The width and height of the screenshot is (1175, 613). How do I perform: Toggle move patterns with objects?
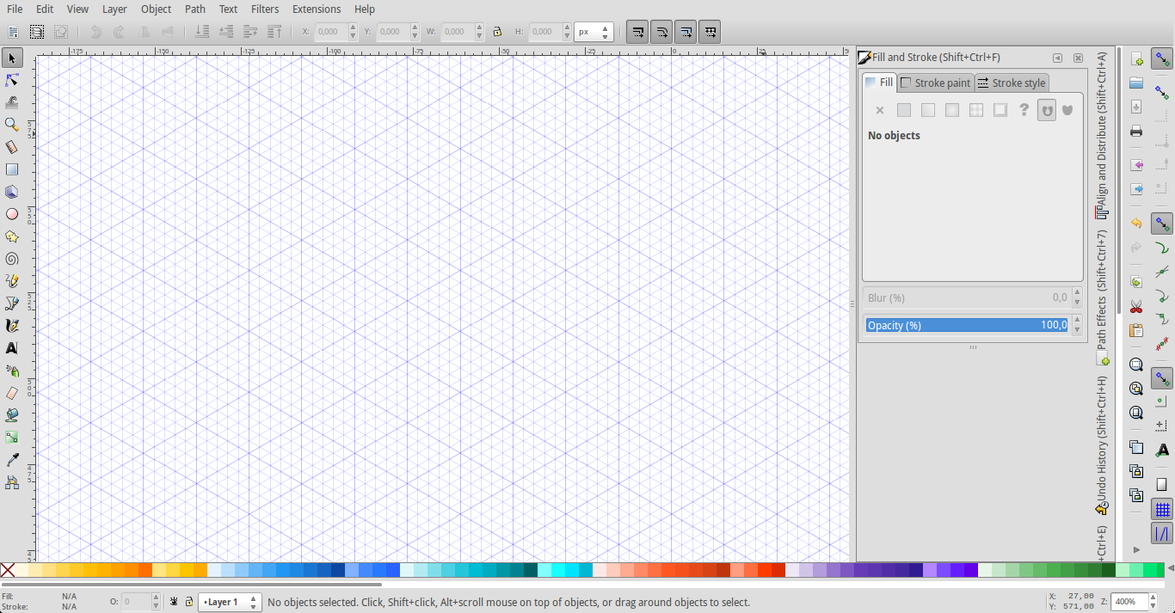[x=710, y=32]
